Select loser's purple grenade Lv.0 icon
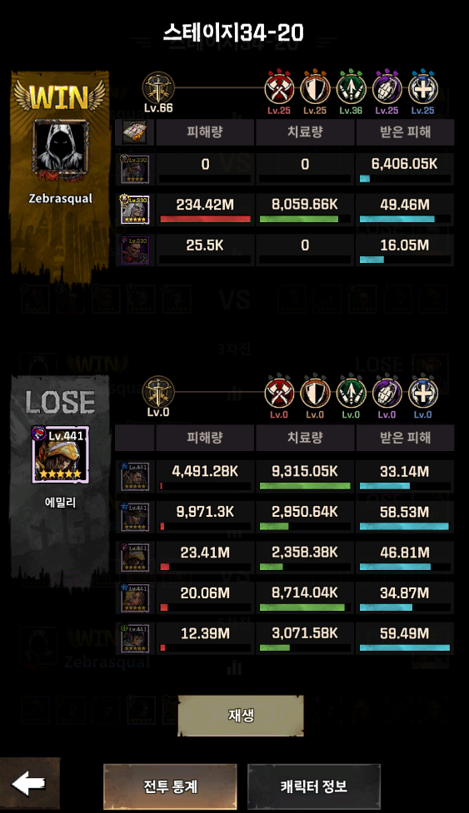This screenshot has width=469, height=813. click(x=387, y=393)
